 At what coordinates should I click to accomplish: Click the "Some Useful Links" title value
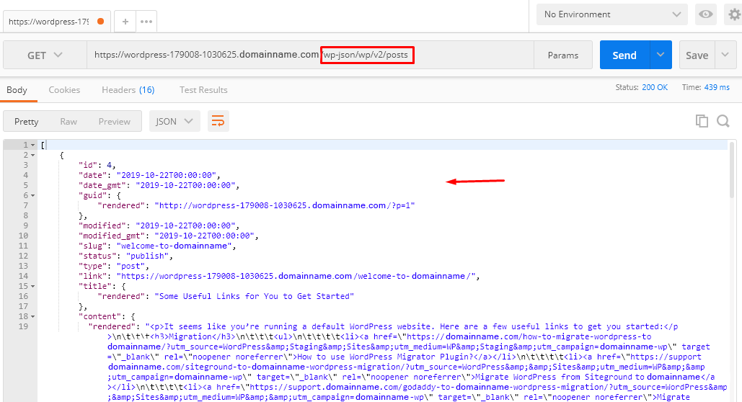[254, 297]
